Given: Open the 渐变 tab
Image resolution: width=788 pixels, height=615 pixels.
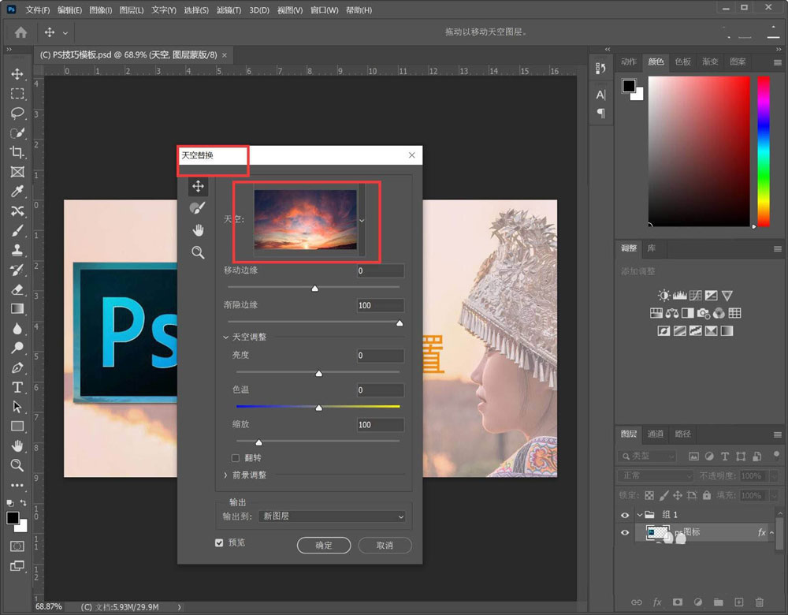Looking at the screenshot, I should click(710, 61).
